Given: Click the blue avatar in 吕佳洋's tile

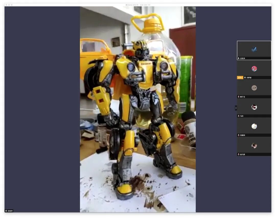Looking at the screenshot, I should click(254, 50).
